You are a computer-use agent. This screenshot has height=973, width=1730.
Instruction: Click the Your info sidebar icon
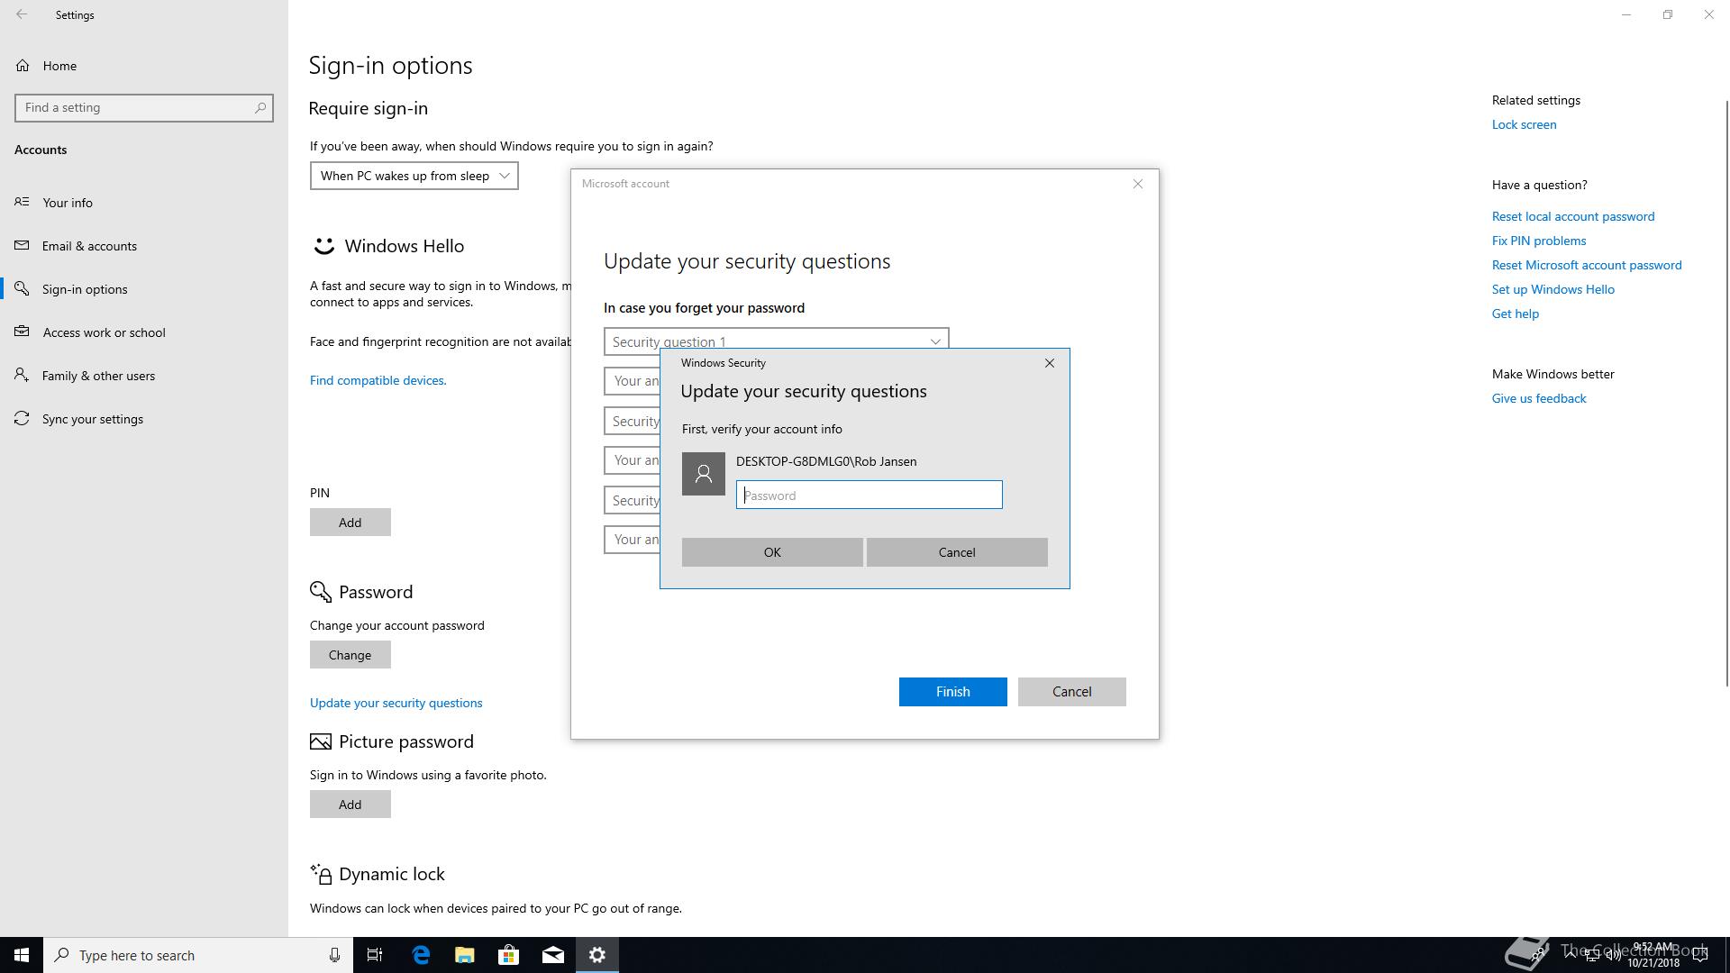(x=22, y=202)
